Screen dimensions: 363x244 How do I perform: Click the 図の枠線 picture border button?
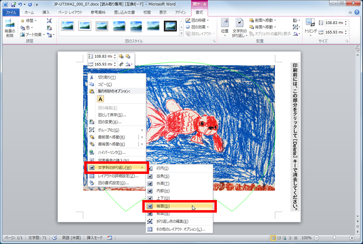(197, 20)
